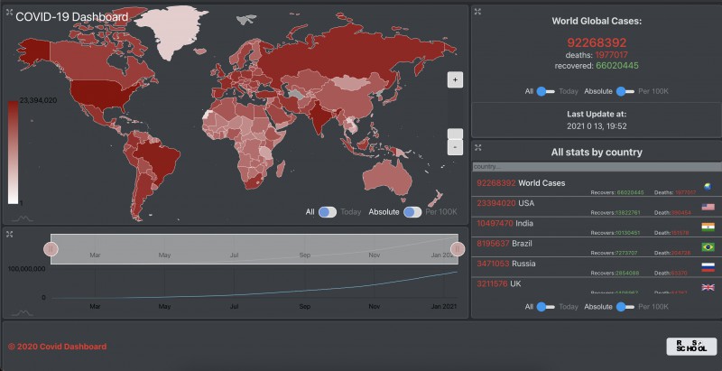Select the India row in country list
Image resolution: width=722 pixels, height=371 pixels.
point(597,227)
